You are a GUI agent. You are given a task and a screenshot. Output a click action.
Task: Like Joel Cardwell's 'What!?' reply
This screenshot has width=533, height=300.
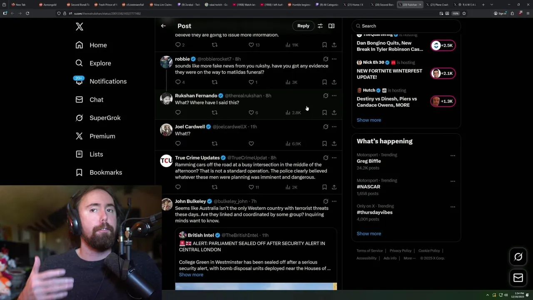(x=251, y=144)
